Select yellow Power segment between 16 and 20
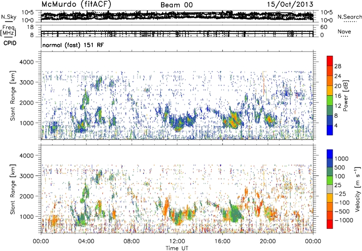This screenshot has height=251, width=362. (x=330, y=90)
